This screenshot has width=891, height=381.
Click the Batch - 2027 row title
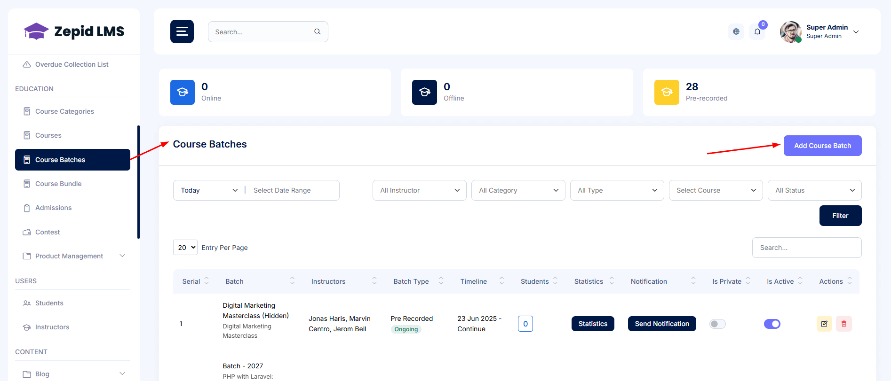[243, 366]
